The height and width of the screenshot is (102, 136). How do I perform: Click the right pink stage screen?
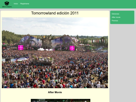[72, 48]
